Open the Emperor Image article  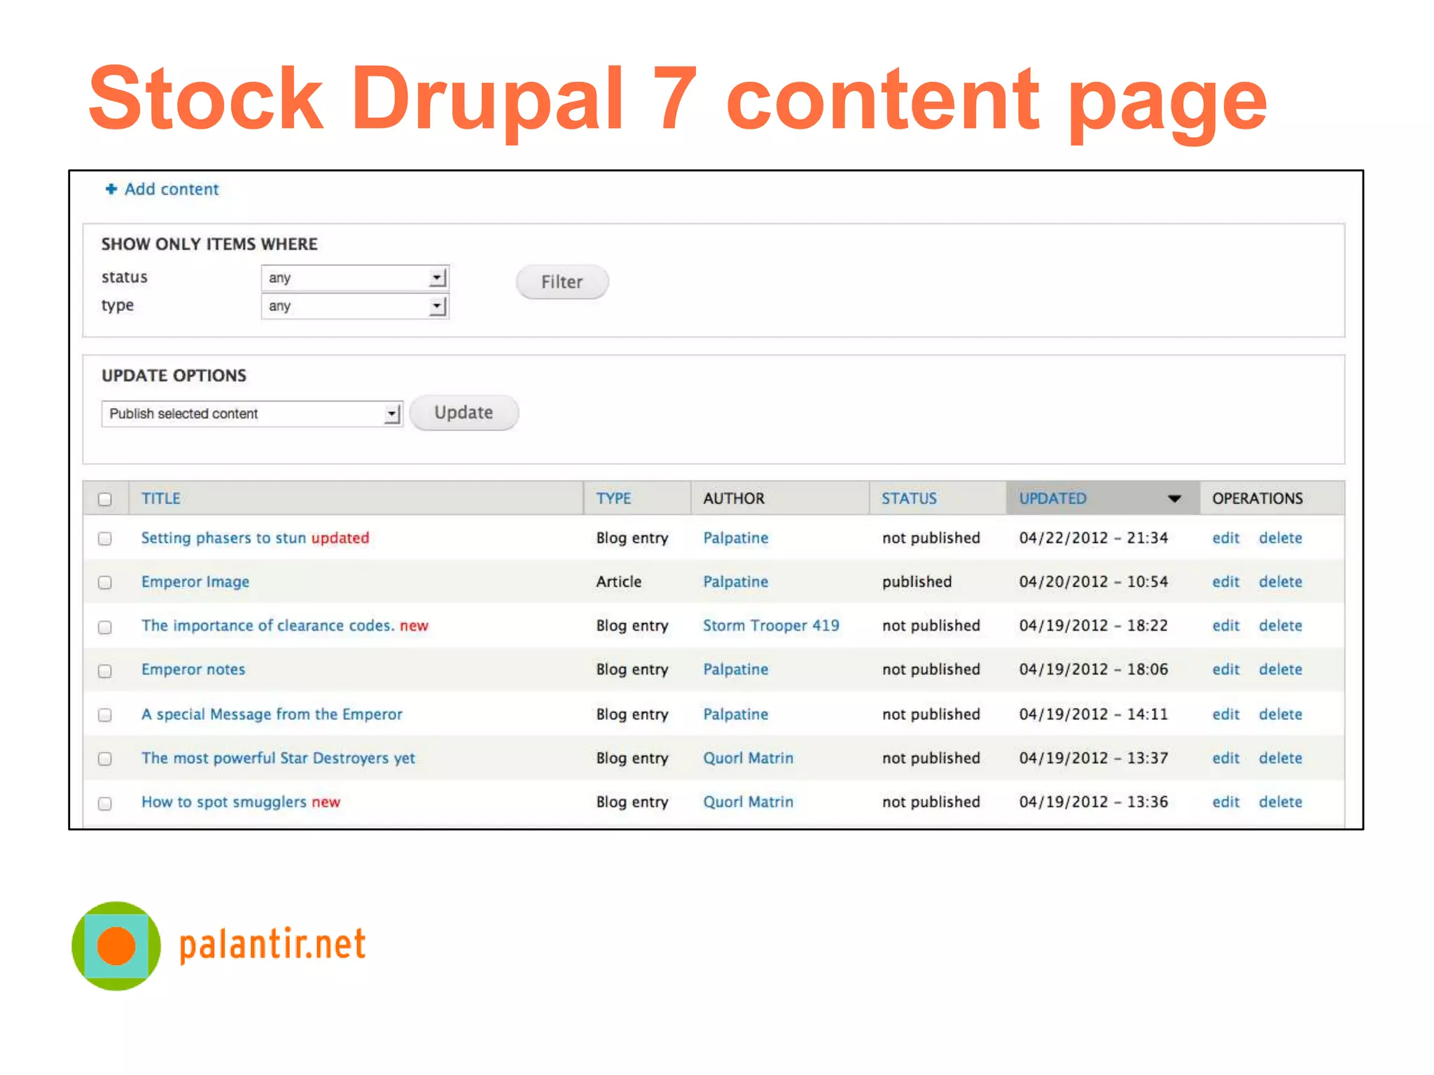[195, 582]
